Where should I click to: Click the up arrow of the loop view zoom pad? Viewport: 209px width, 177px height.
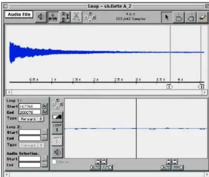[57, 100]
